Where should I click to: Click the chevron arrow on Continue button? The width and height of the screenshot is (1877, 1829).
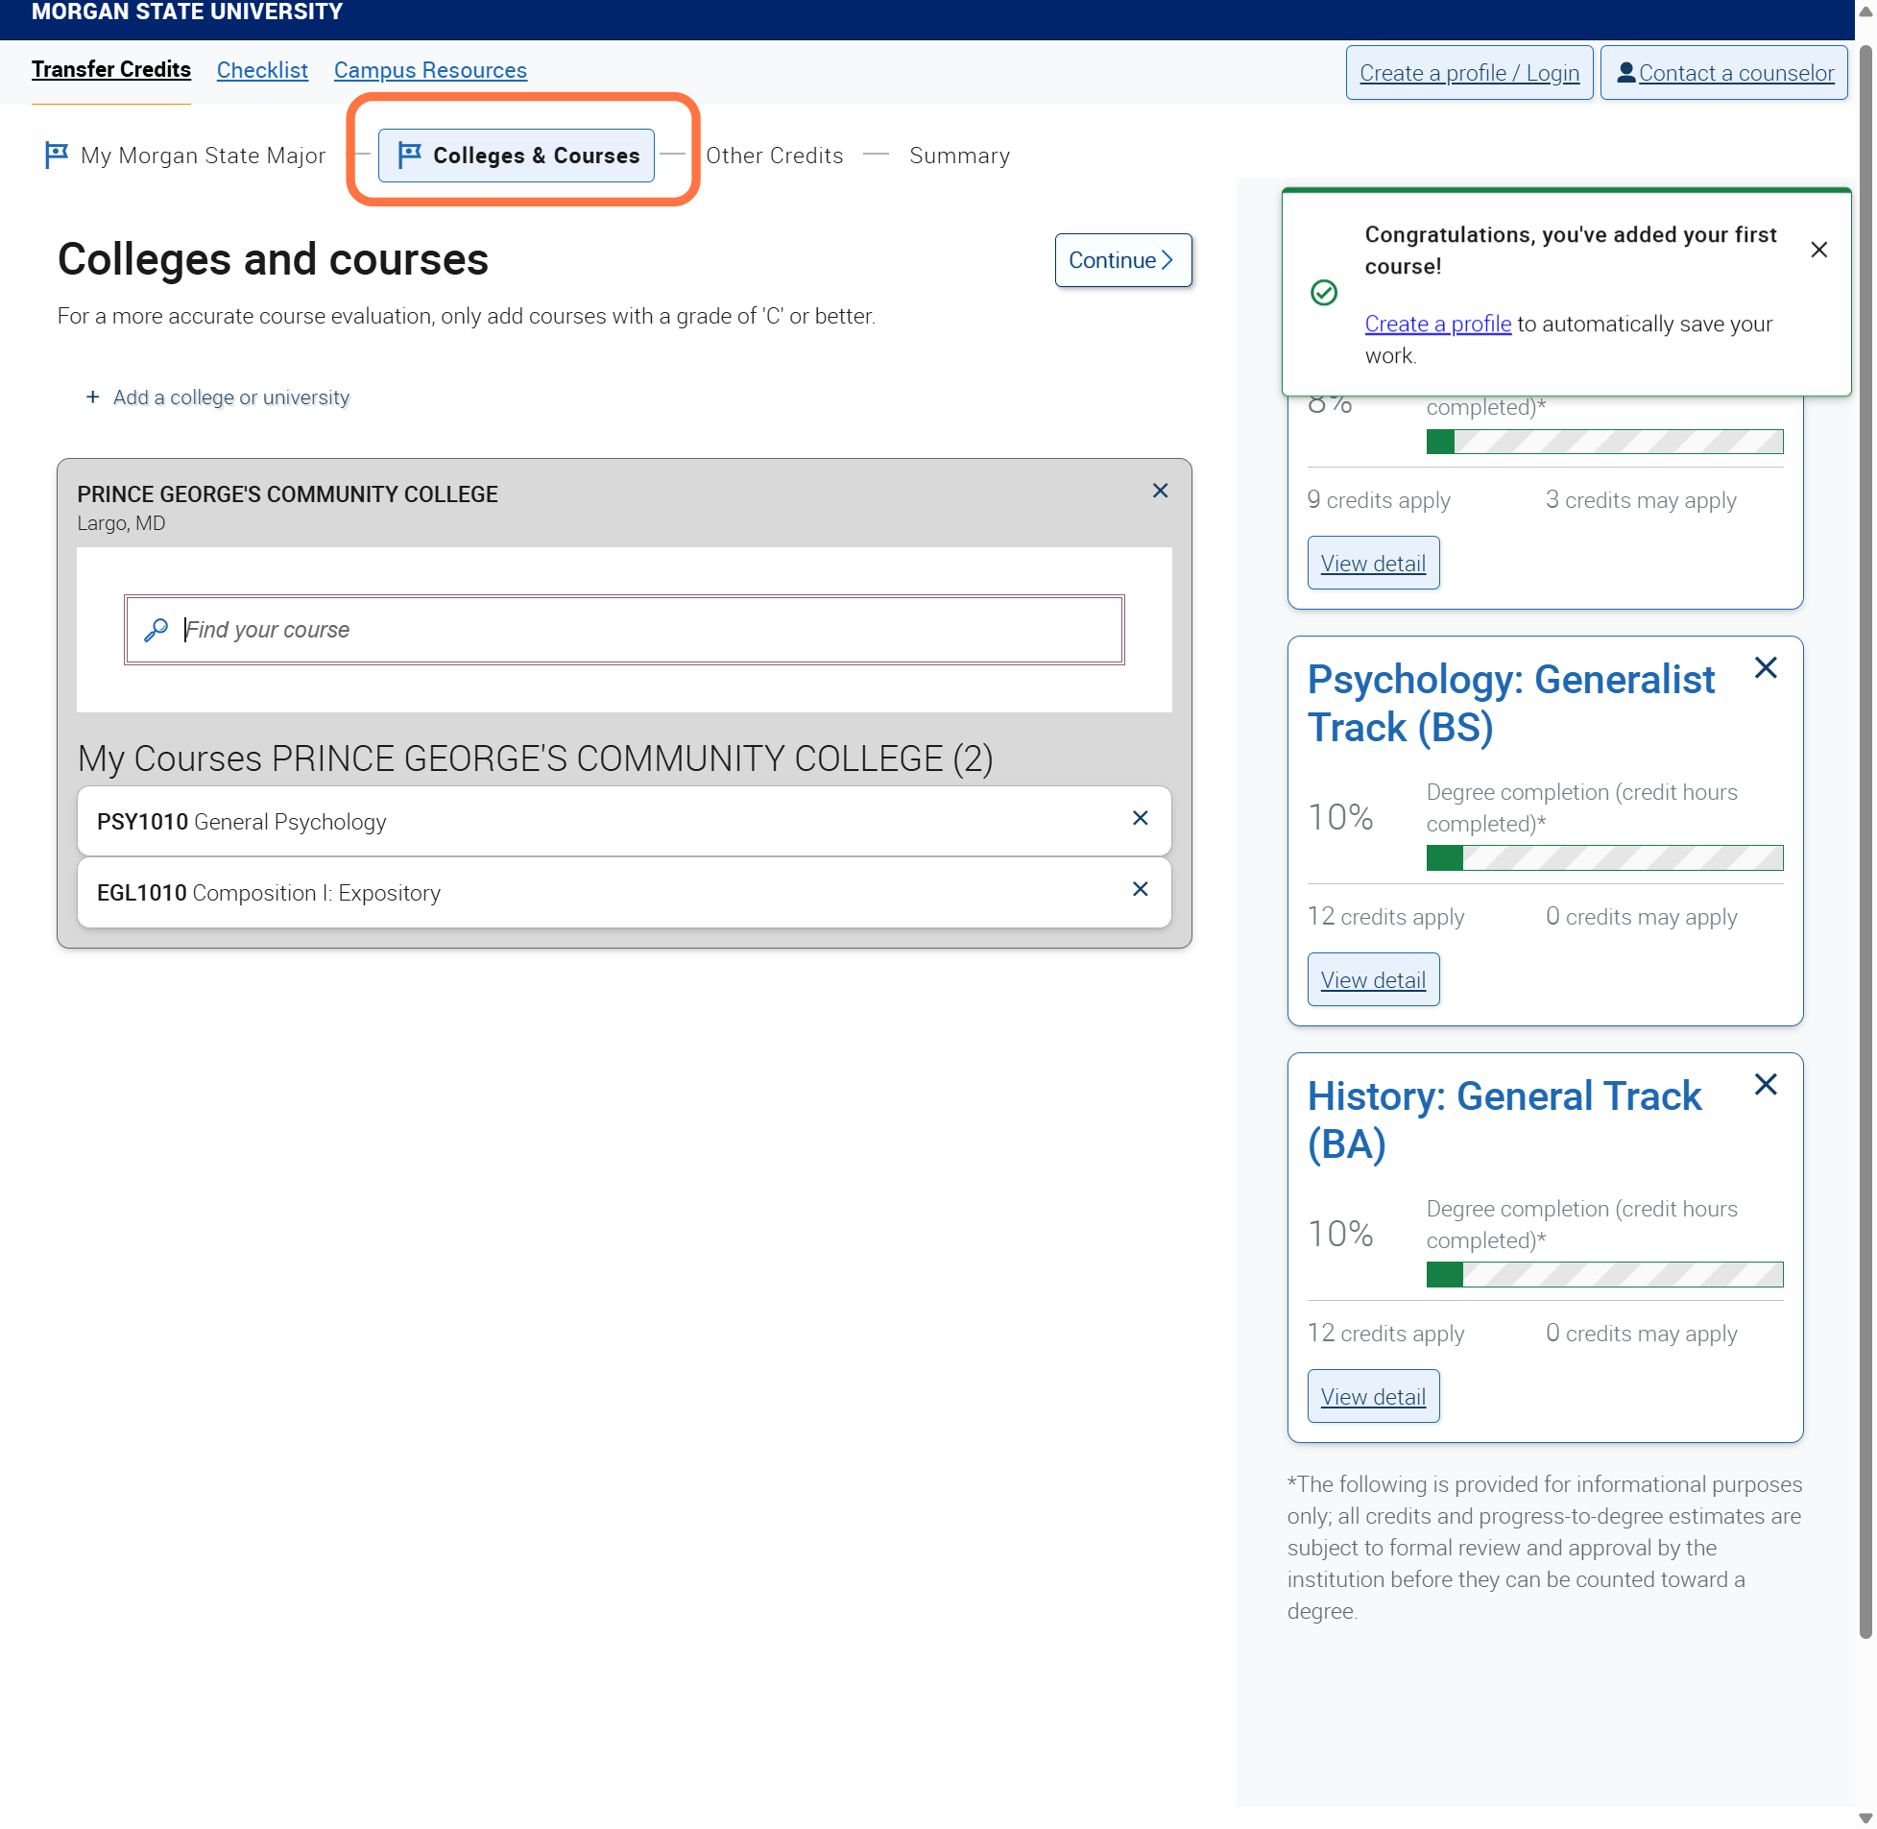coord(1167,260)
